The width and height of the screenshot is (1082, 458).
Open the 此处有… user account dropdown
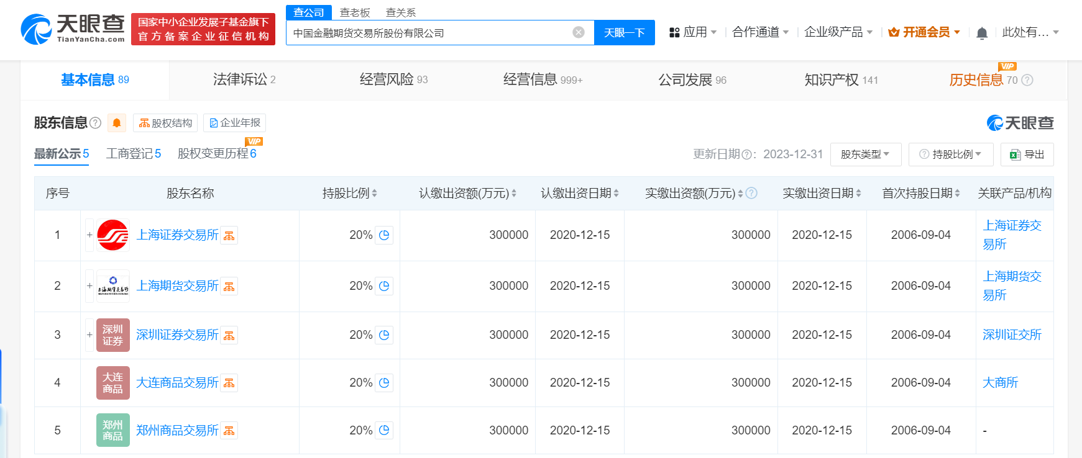[1030, 32]
